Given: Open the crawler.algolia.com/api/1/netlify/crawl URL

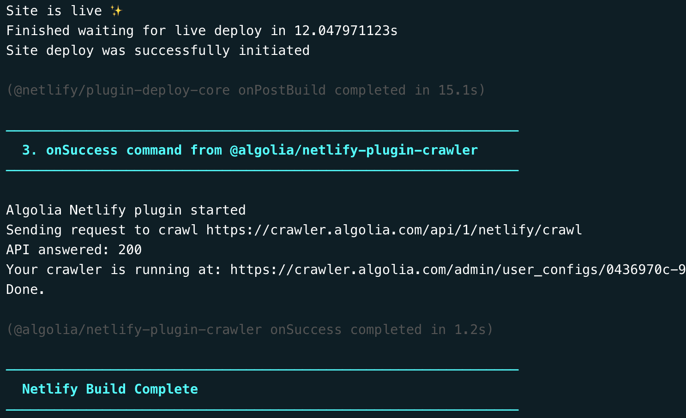Looking at the screenshot, I should (x=394, y=230).
